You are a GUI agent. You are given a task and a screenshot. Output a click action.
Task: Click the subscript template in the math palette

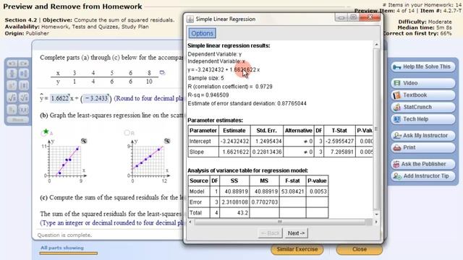coord(12,110)
